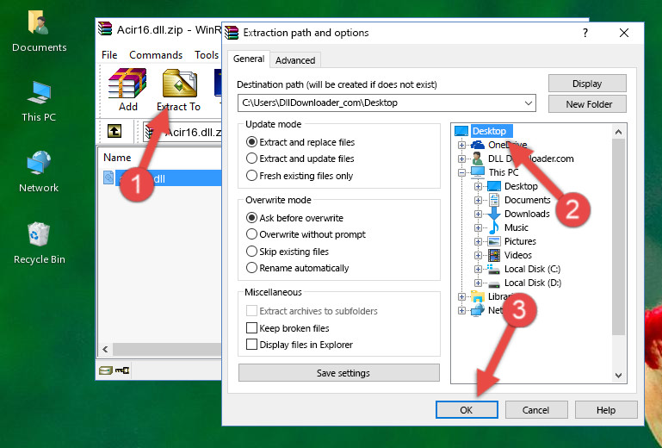
Task: Expand the Local Disk (C:) tree node
Action: [x=478, y=269]
